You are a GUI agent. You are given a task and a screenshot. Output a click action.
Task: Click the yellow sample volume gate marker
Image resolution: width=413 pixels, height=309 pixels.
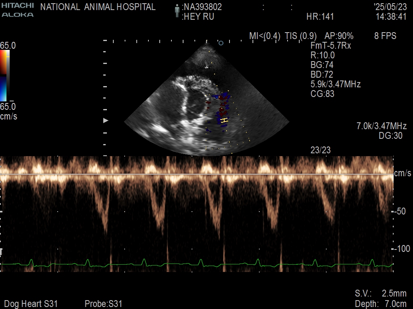(x=225, y=120)
